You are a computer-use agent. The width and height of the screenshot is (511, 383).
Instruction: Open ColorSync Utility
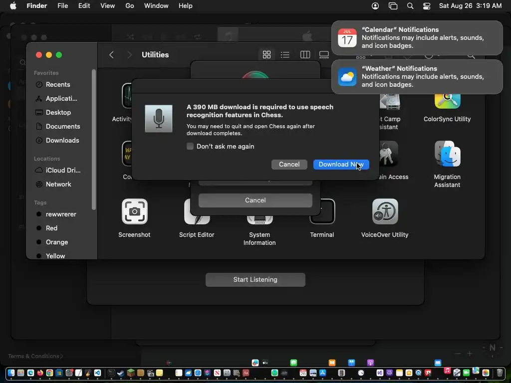tap(447, 102)
